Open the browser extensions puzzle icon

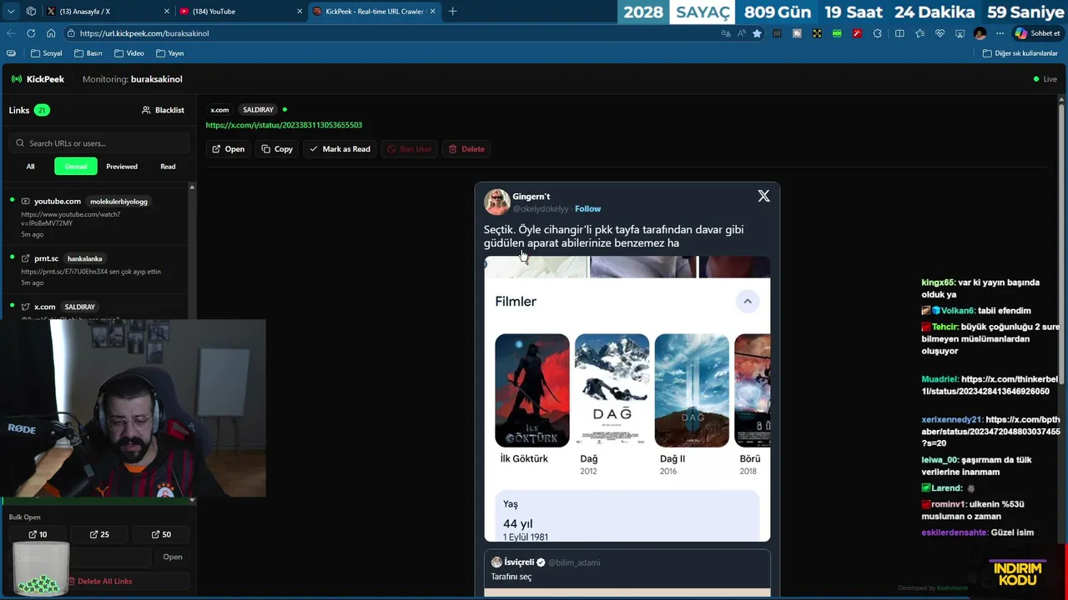point(877,33)
